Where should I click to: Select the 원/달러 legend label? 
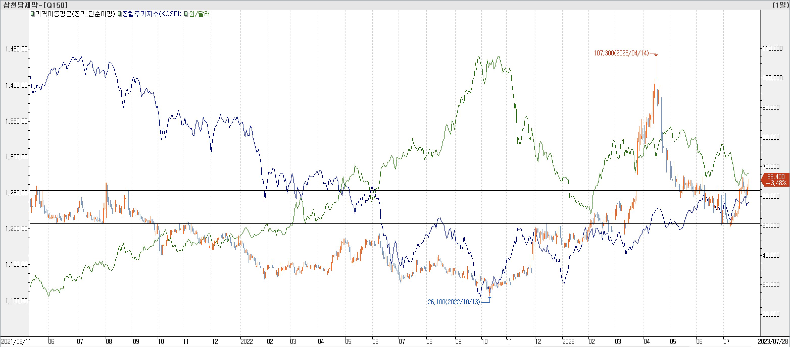click(199, 14)
